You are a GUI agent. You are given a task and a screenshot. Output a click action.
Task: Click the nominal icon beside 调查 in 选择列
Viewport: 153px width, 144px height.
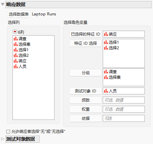click(16, 39)
